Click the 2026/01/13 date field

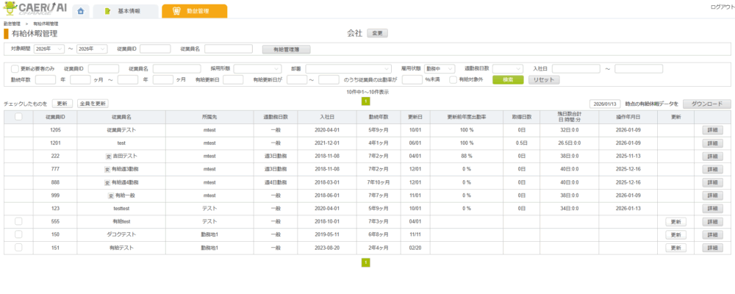pos(605,104)
